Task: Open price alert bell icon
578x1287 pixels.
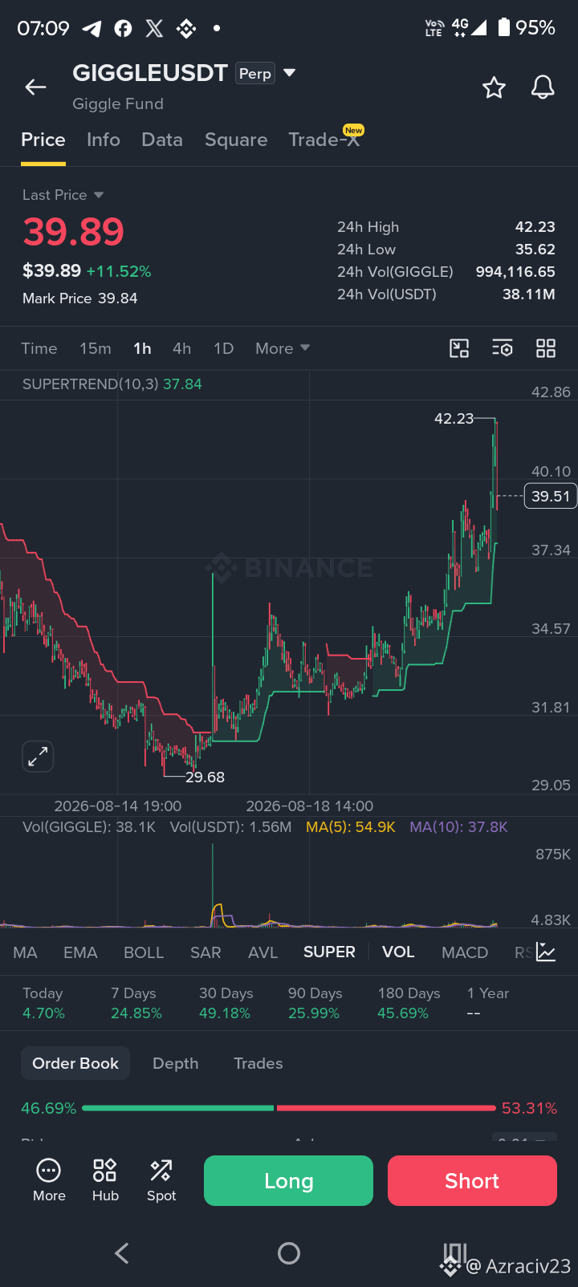Action: click(x=543, y=87)
